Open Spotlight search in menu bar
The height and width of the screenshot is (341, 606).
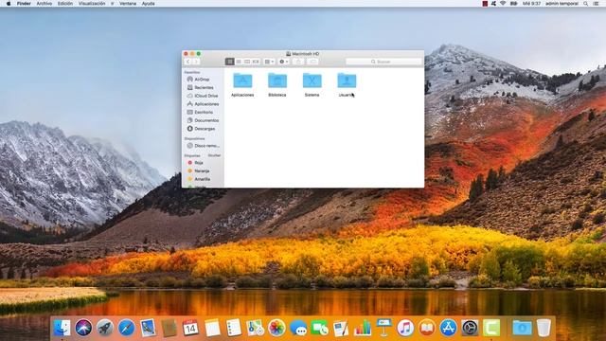pos(586,4)
